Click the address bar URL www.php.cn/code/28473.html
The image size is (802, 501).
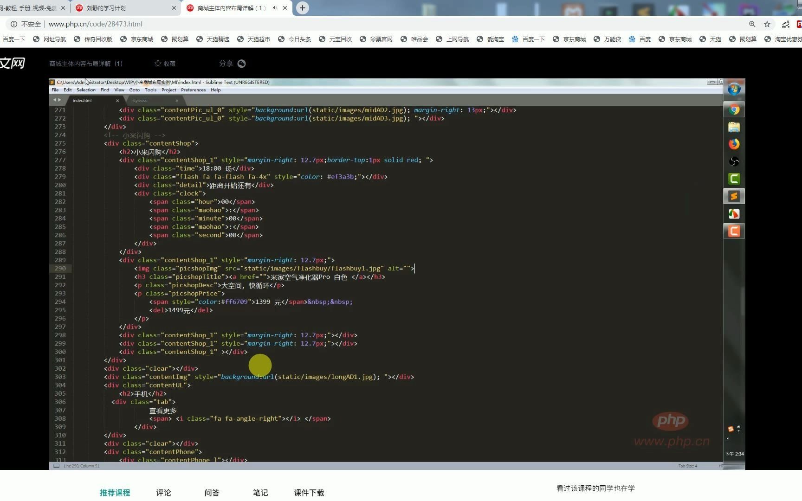coord(96,24)
